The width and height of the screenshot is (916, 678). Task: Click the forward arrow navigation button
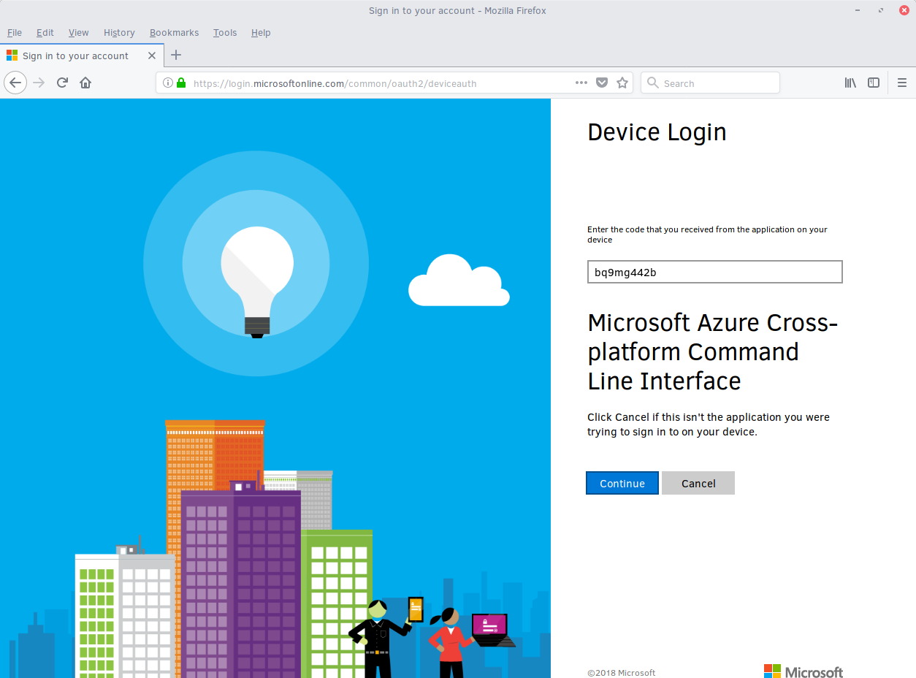click(39, 83)
